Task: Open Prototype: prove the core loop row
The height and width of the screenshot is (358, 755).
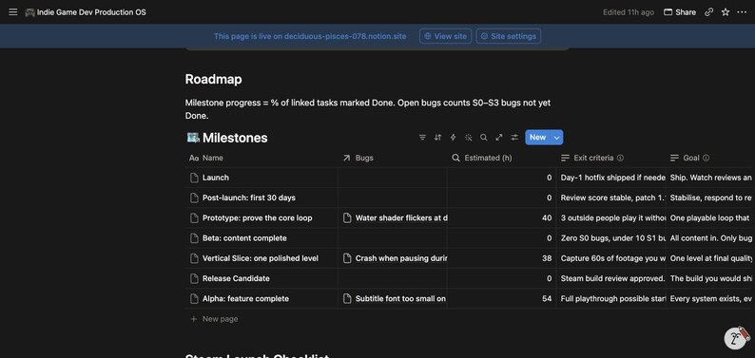Action: point(257,218)
